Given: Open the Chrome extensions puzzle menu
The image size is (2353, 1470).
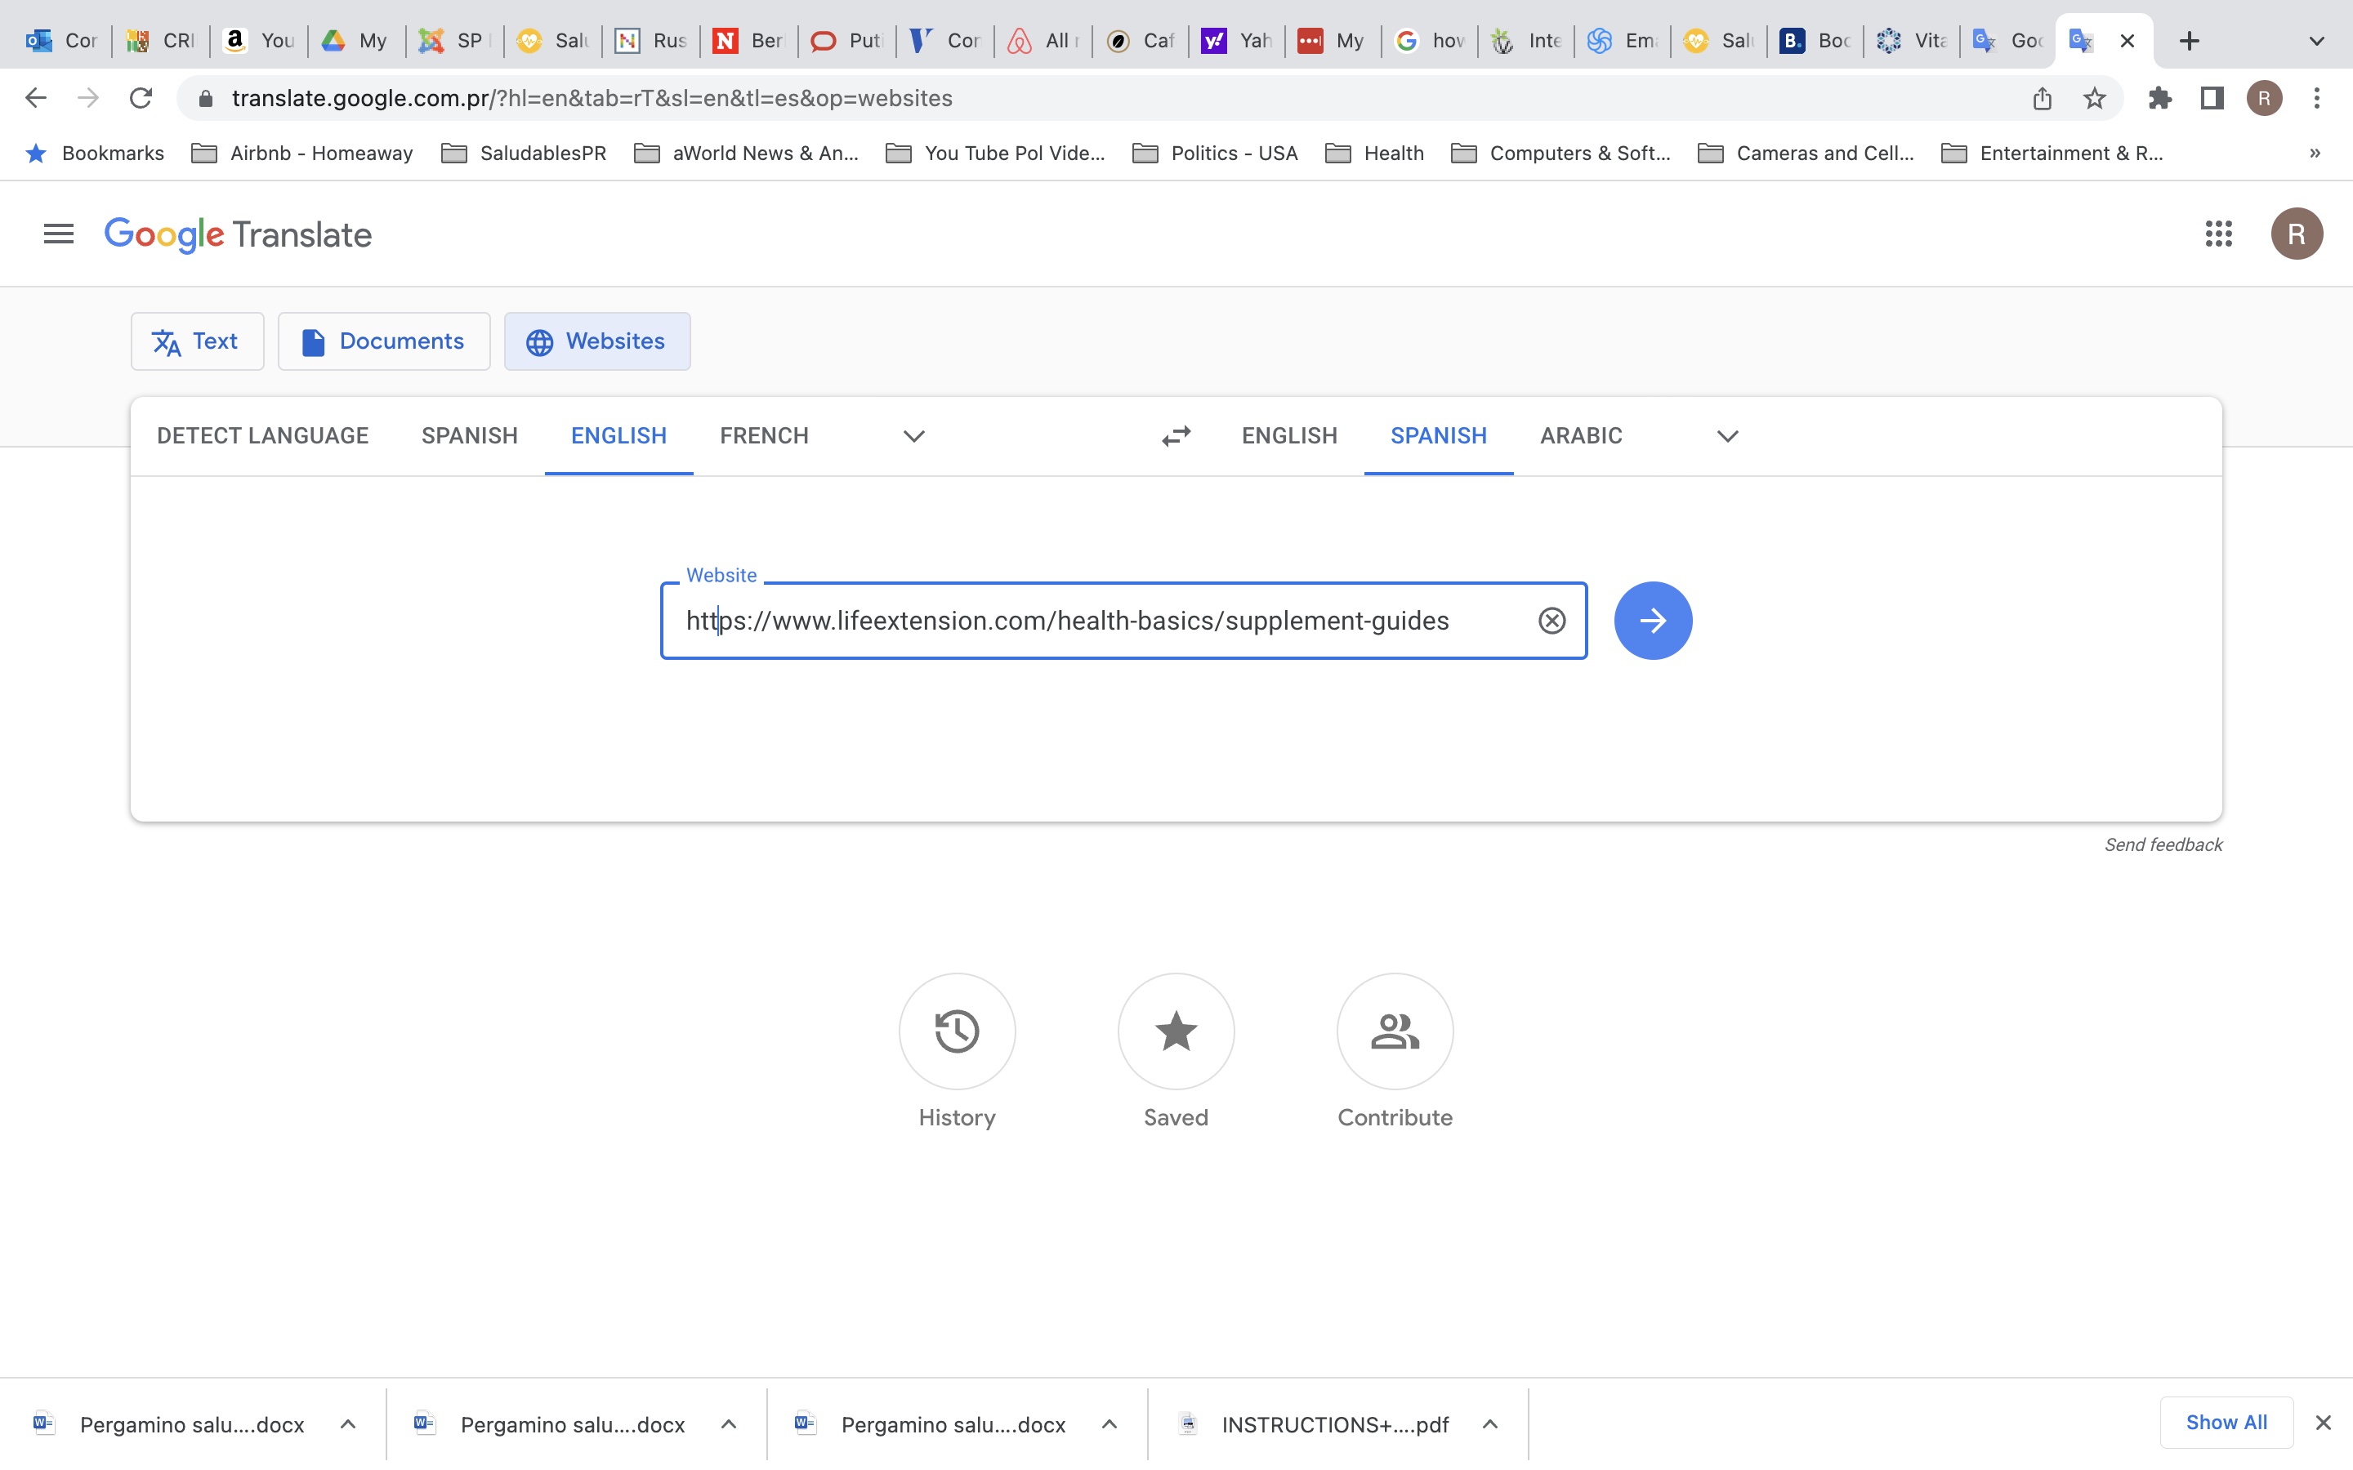Looking at the screenshot, I should coord(2159,98).
